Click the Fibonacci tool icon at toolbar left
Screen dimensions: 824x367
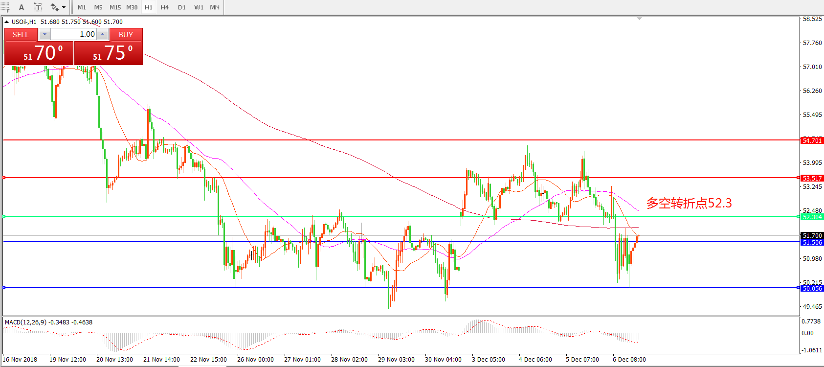click(5, 7)
